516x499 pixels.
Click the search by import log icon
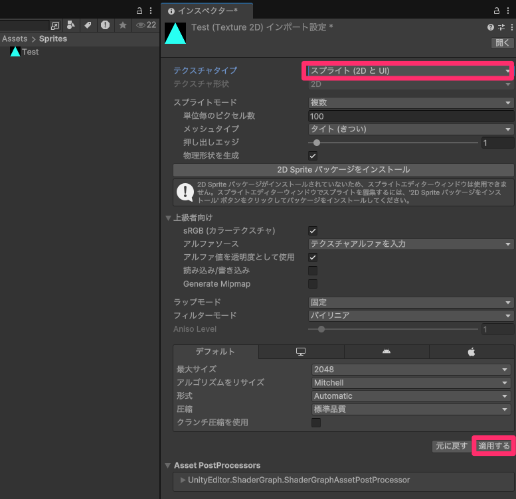106,25
